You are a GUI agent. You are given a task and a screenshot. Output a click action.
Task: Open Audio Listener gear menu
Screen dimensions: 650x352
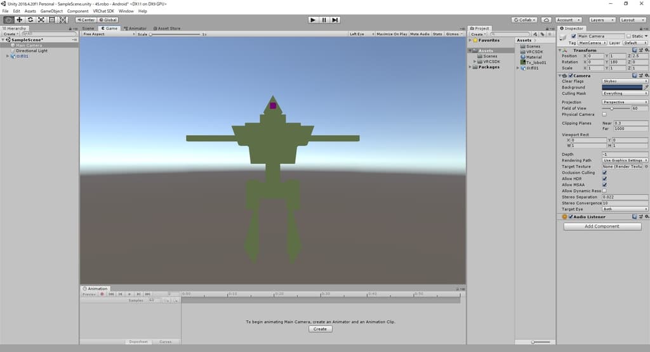[646, 216]
